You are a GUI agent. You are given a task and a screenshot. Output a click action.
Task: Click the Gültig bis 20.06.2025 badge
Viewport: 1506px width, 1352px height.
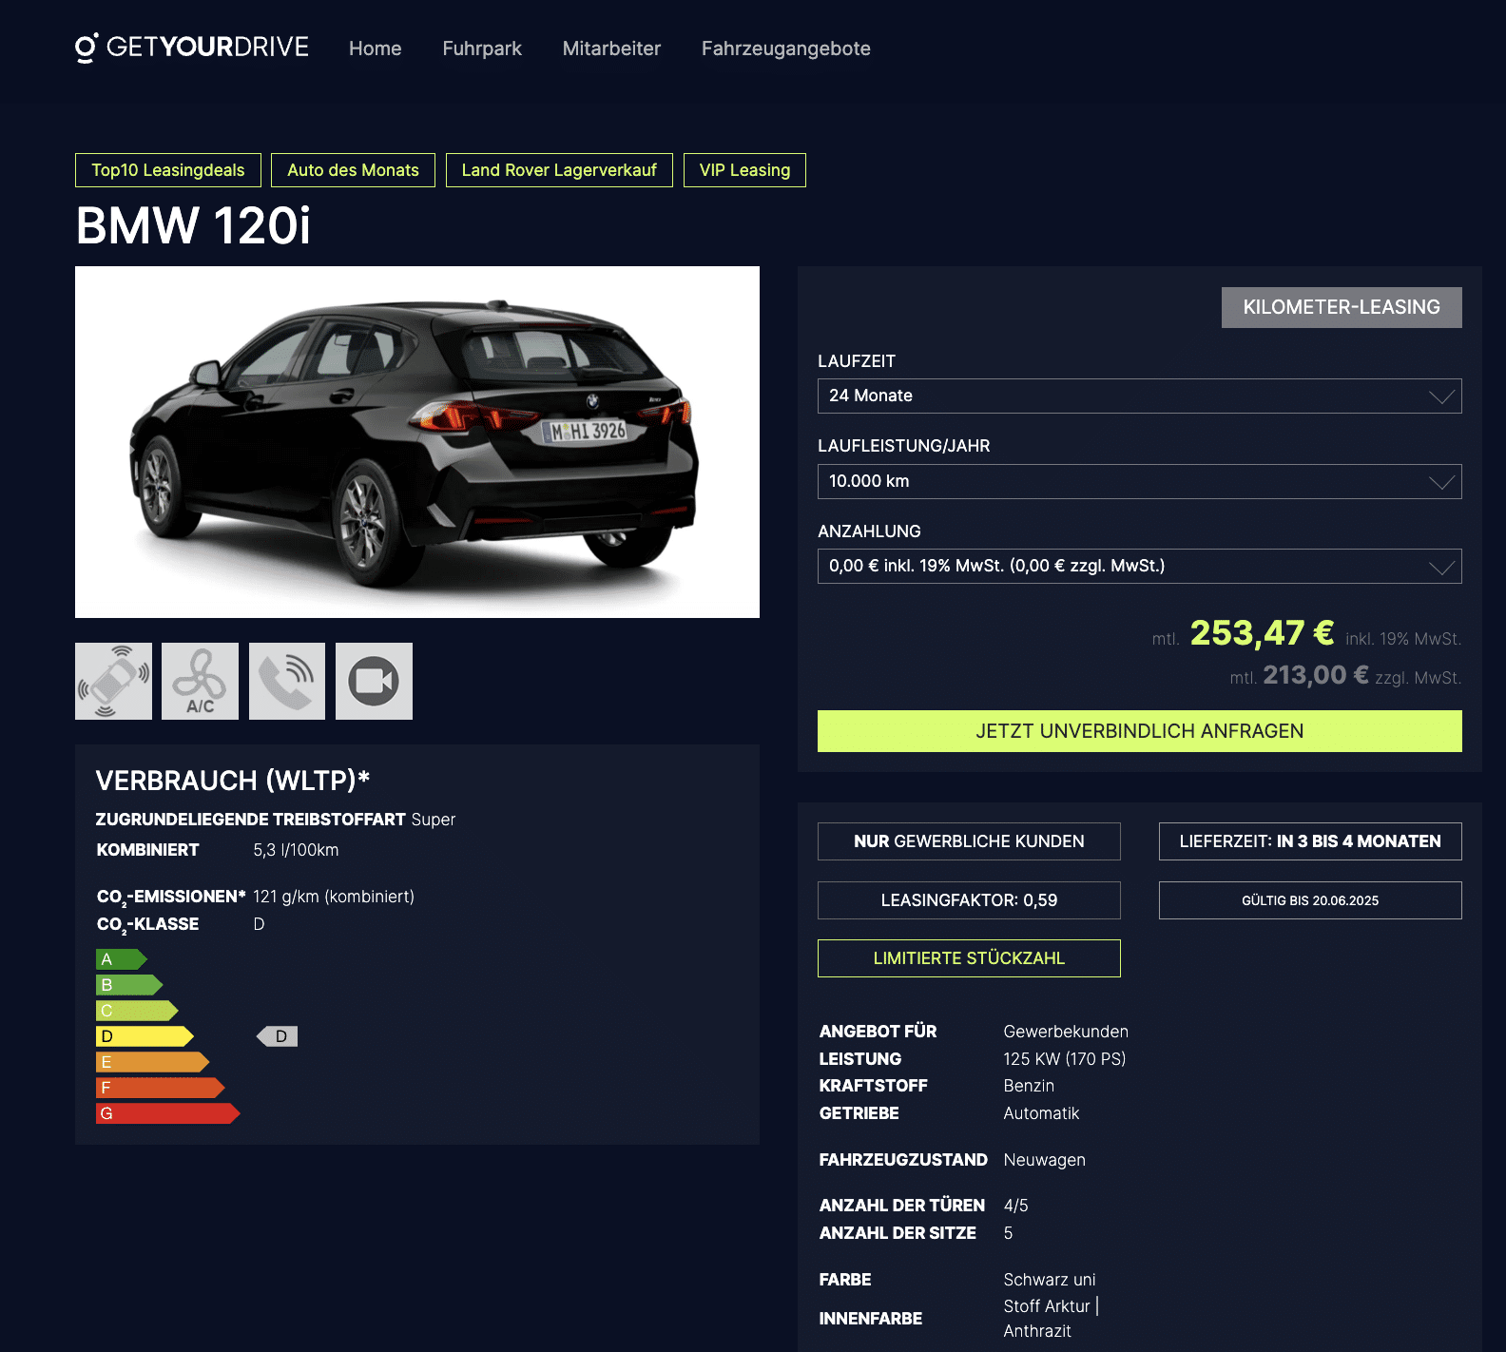click(x=1310, y=900)
